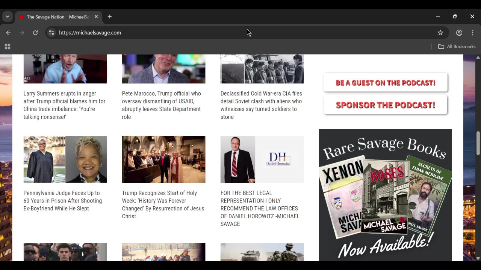
Task: Add a new tab with plus icon
Action: 110,16
